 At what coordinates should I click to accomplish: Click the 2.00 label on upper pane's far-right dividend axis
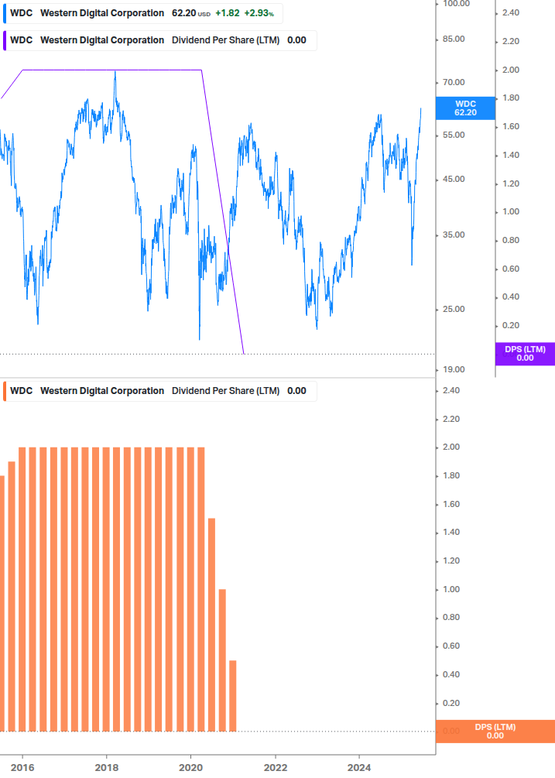(511, 70)
